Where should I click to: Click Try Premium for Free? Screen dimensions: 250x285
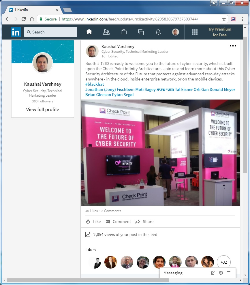click(x=219, y=32)
